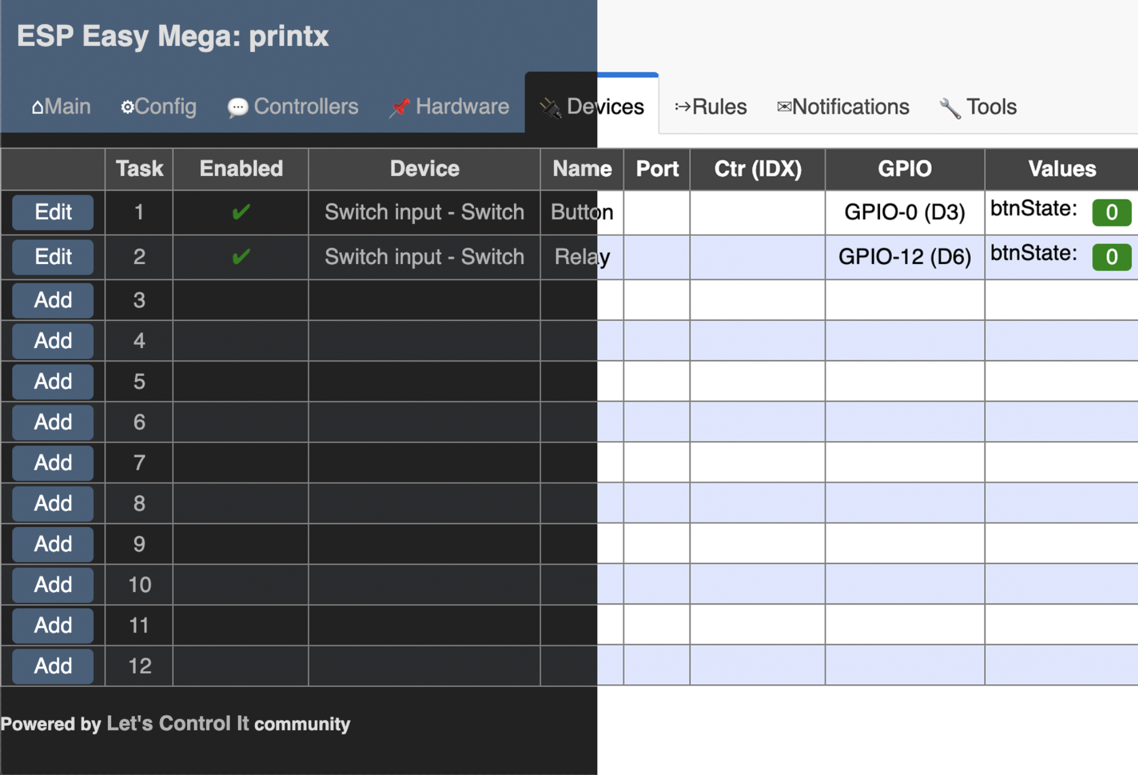The image size is (1138, 775).
Task: Click the GPIO-0 (D3) cell
Action: pyautogui.click(x=904, y=212)
